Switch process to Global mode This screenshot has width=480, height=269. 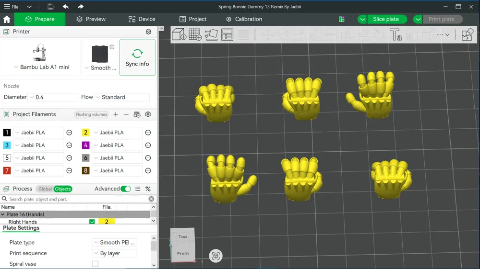45,189
